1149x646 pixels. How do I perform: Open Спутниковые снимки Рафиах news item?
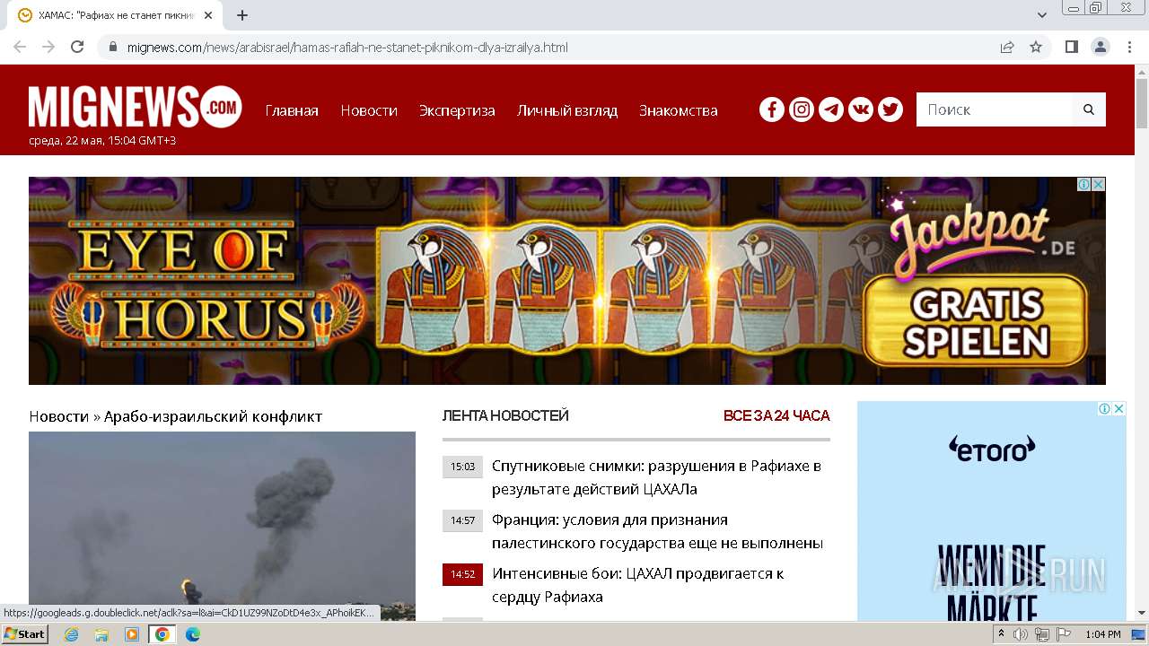(656, 477)
